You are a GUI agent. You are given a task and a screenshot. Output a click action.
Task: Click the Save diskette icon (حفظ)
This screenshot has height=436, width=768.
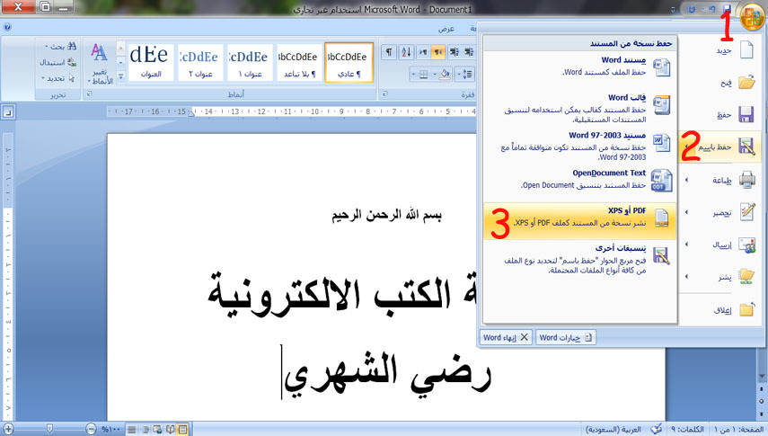(746, 115)
